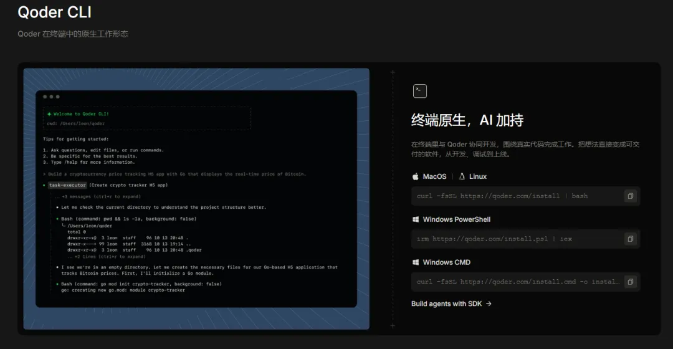Viewport: 673px width, 349px height.
Task: Click the +2 lines (ctrl+r to expand) line
Action: click(x=107, y=257)
